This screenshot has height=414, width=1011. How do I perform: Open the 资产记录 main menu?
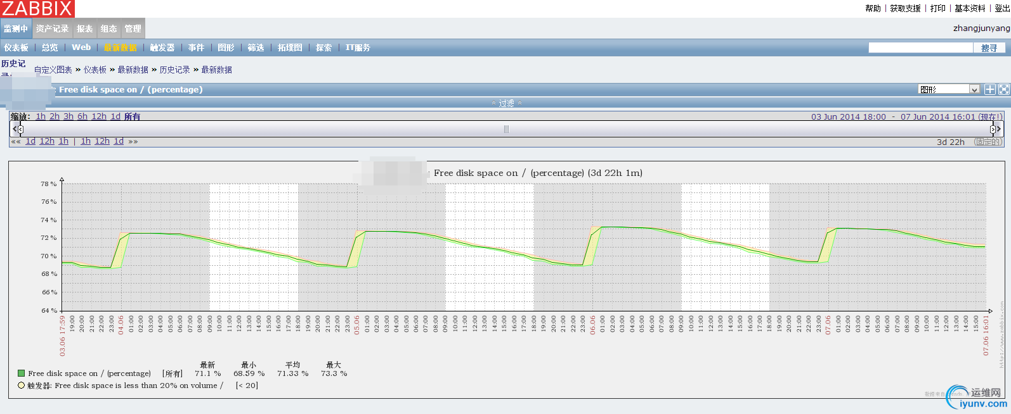click(x=52, y=28)
